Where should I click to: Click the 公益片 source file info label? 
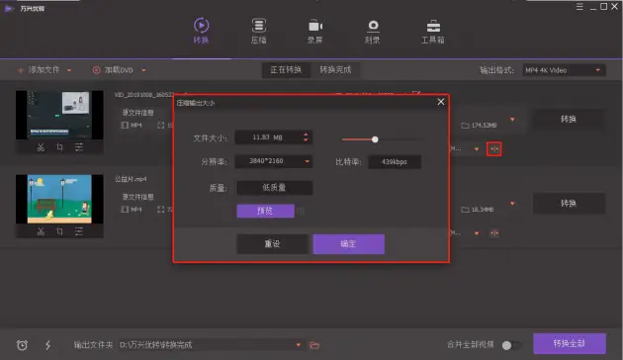click(137, 197)
